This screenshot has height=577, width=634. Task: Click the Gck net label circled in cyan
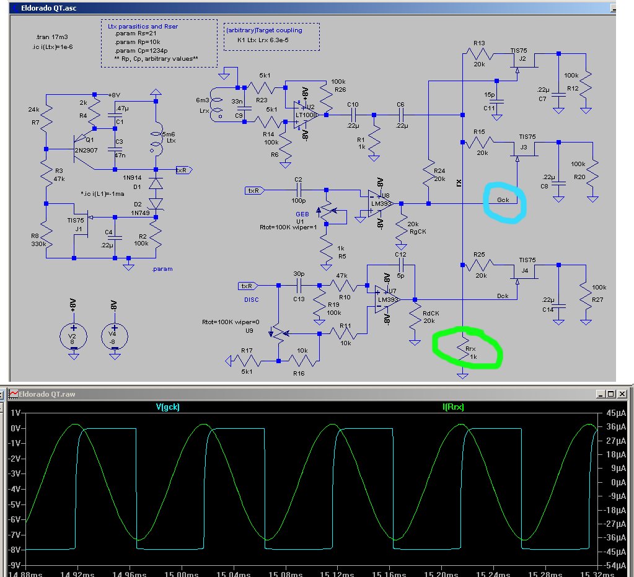tap(504, 200)
